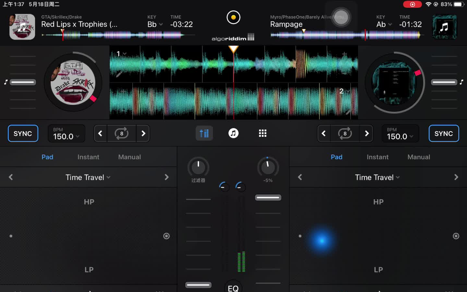The image size is (467, 292).
Task: Start recording with the center record button
Action: pos(233,17)
